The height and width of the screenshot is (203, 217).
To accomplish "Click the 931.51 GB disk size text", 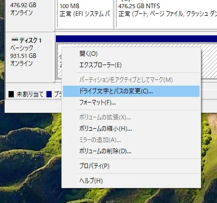I will click(24, 56).
